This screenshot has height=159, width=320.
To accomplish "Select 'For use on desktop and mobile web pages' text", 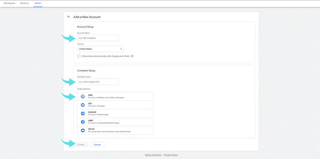I will click(106, 97).
